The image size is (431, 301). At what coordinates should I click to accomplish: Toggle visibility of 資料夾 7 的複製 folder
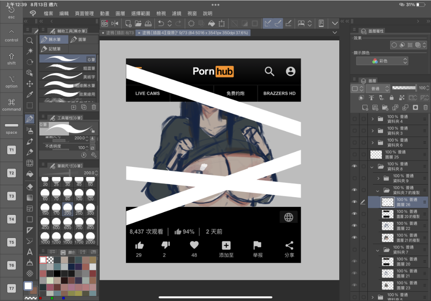[354, 190]
